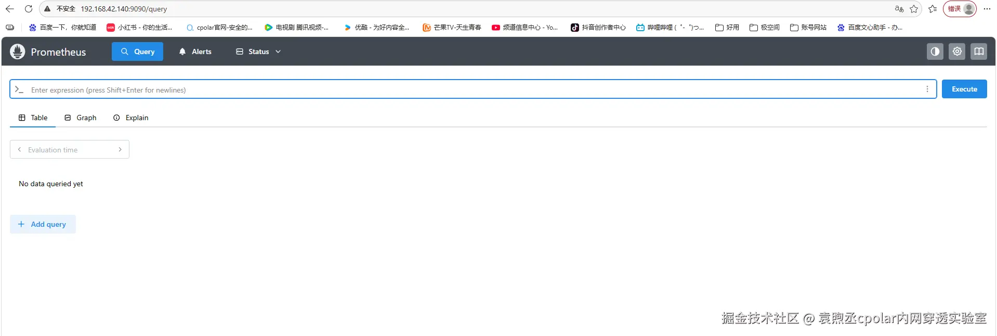
Task: Open the cpolar官网 bookmark
Action: pos(219,28)
